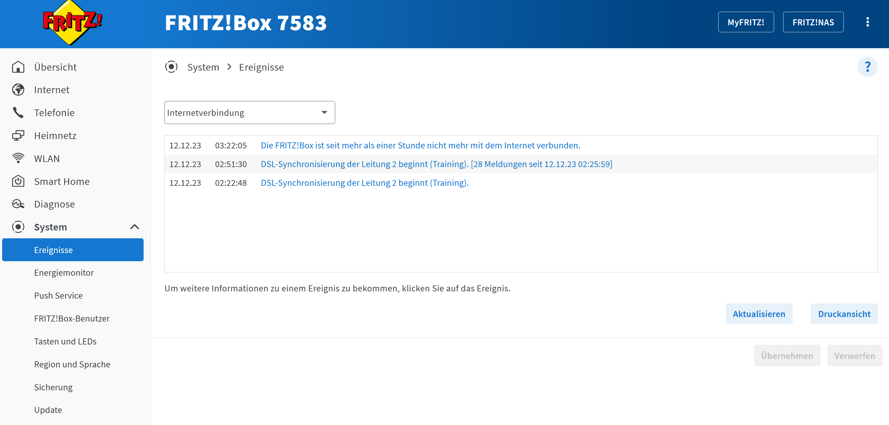Open the three-dot options menu
This screenshot has height=425, width=889.
pos(867,22)
